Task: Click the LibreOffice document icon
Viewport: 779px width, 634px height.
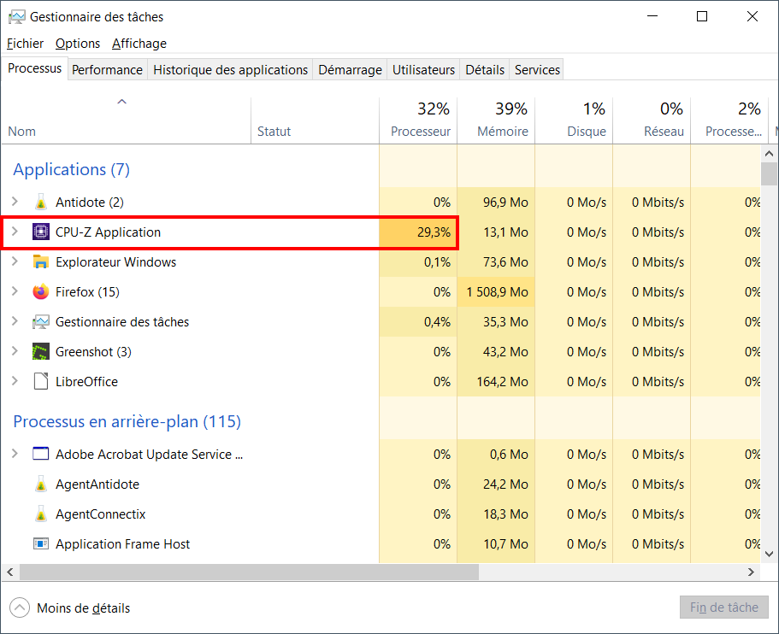Action: [x=41, y=381]
